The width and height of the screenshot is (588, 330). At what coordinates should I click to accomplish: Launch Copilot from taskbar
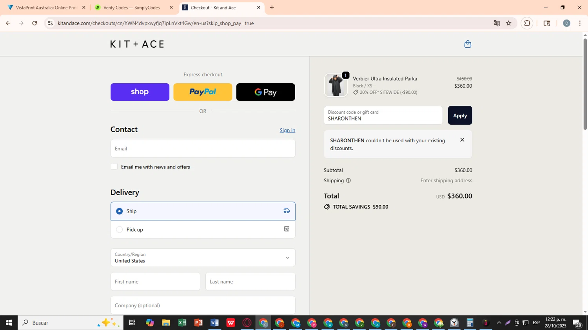150,323
